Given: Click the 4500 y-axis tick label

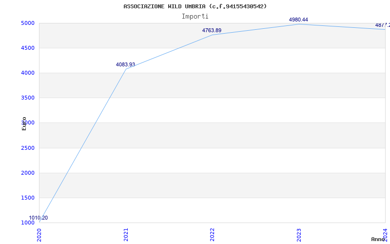Looking at the screenshot, I should (28, 48).
